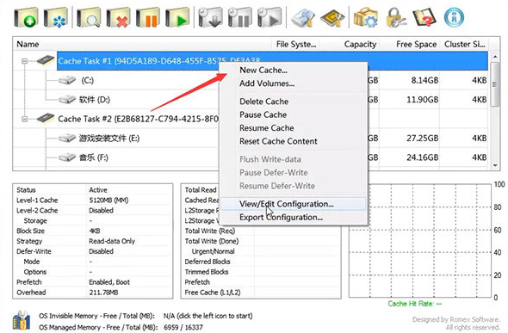Image resolution: width=508 pixels, height=333 pixels.
Task: Click the Delete Cache red X toolbar icon
Action: pyautogui.click(x=118, y=17)
